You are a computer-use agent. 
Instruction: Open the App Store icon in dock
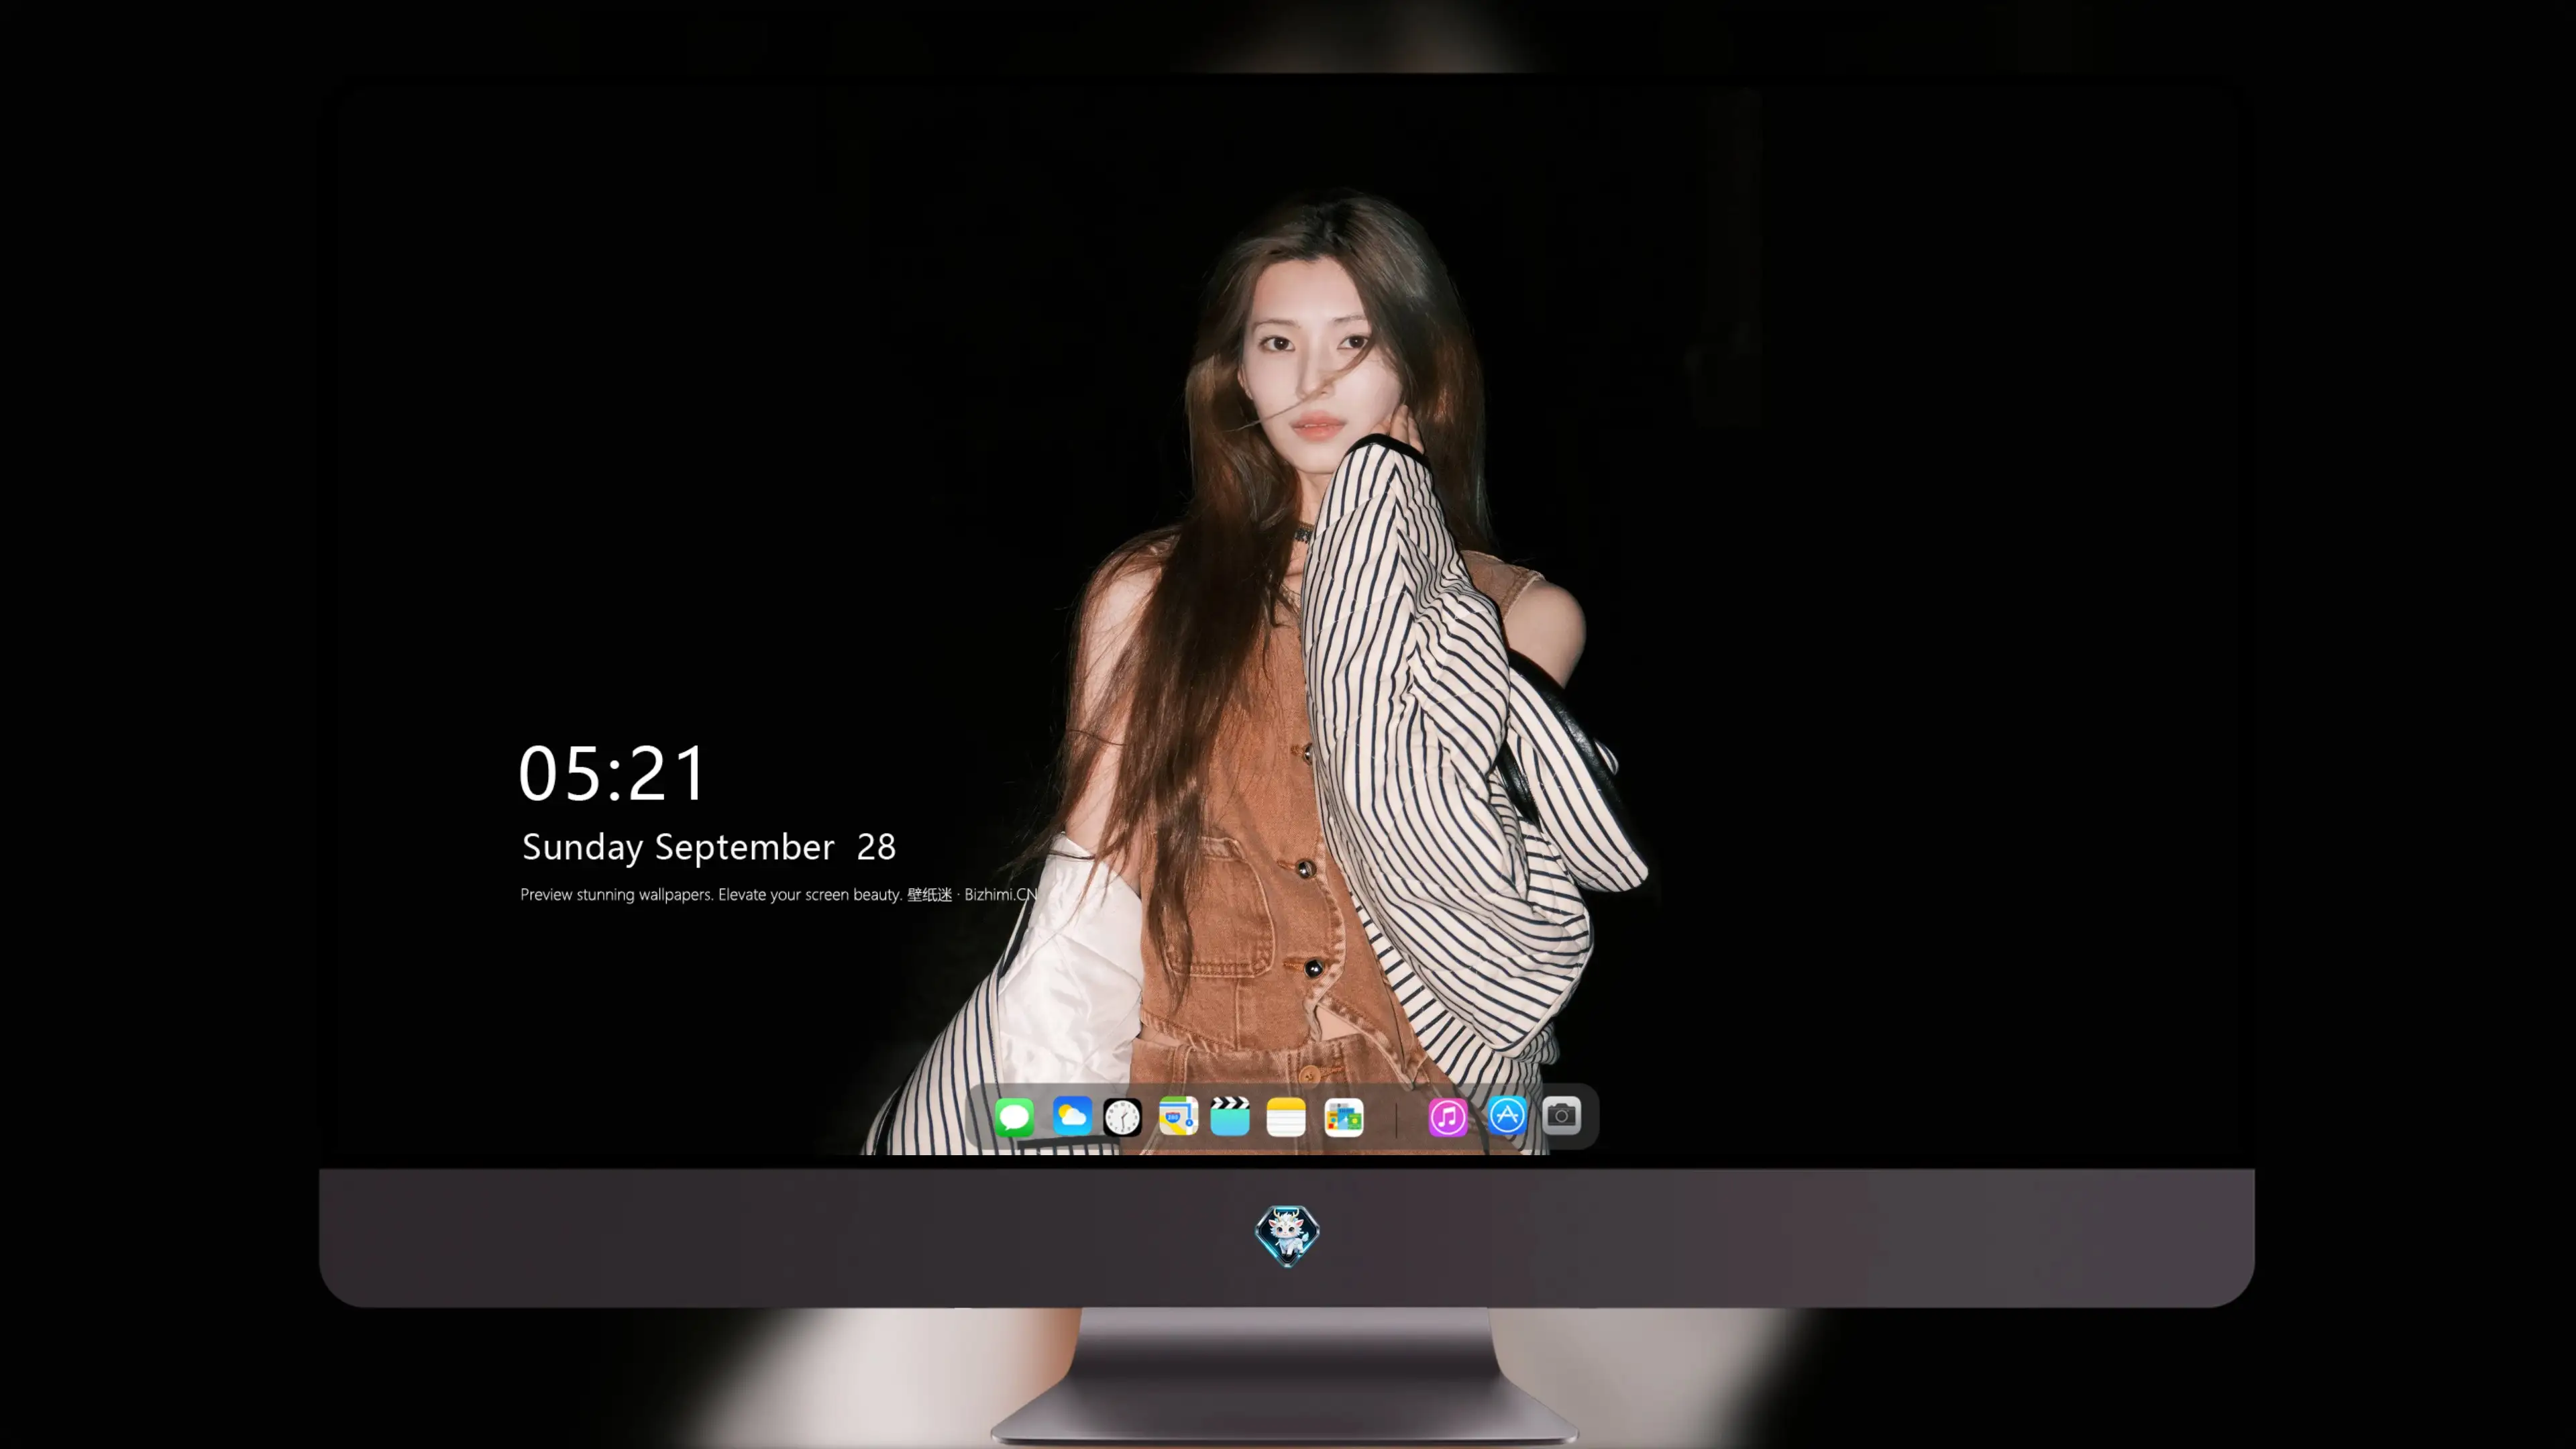point(1507,1115)
